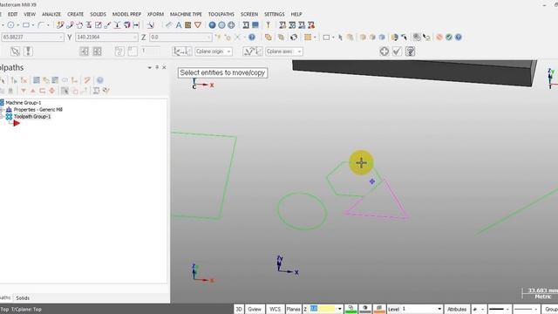The height and width of the screenshot is (314, 558).
Task: Click the blue question-mark help icon beside Z field
Action: pos(252,37)
